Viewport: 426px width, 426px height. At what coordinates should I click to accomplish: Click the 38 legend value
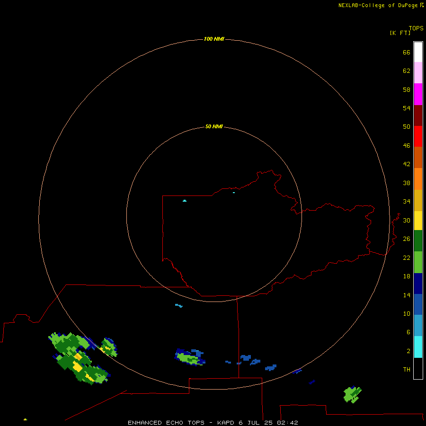[x=407, y=183]
